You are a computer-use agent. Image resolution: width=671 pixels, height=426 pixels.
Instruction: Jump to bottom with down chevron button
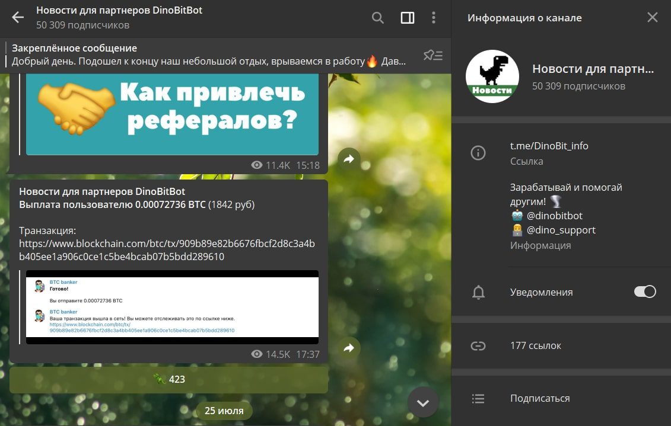tap(423, 402)
